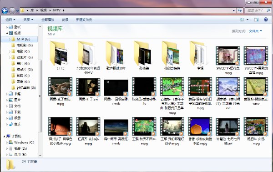The width and height of the screenshot is (273, 172).
Task: Select 梦幻桌面 (G:) folder in the tree
Action: 26,88
